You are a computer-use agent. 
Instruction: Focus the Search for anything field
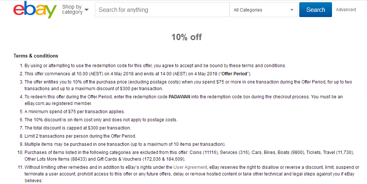click(x=162, y=10)
